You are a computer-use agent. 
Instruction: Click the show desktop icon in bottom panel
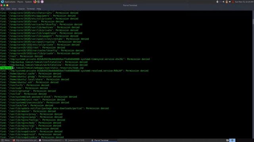click(227, 140)
